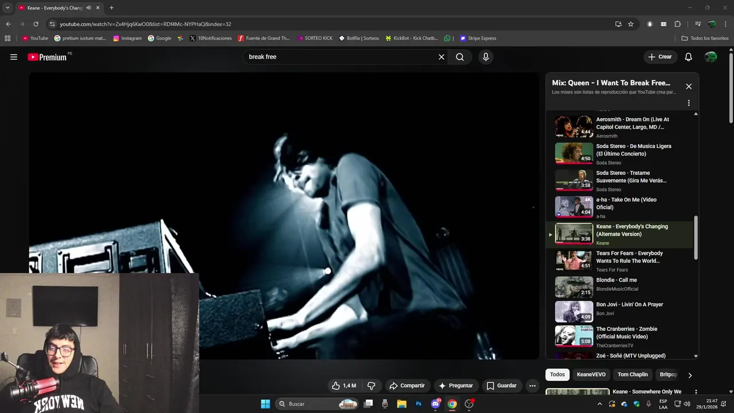Open the Crear menu

tap(660, 57)
